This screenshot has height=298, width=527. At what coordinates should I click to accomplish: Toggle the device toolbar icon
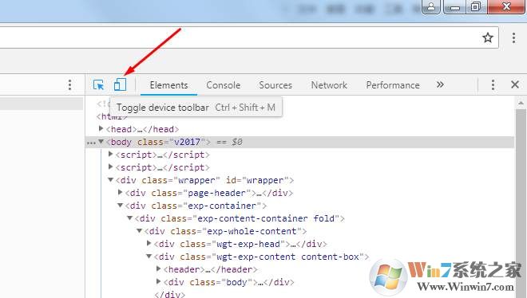120,84
